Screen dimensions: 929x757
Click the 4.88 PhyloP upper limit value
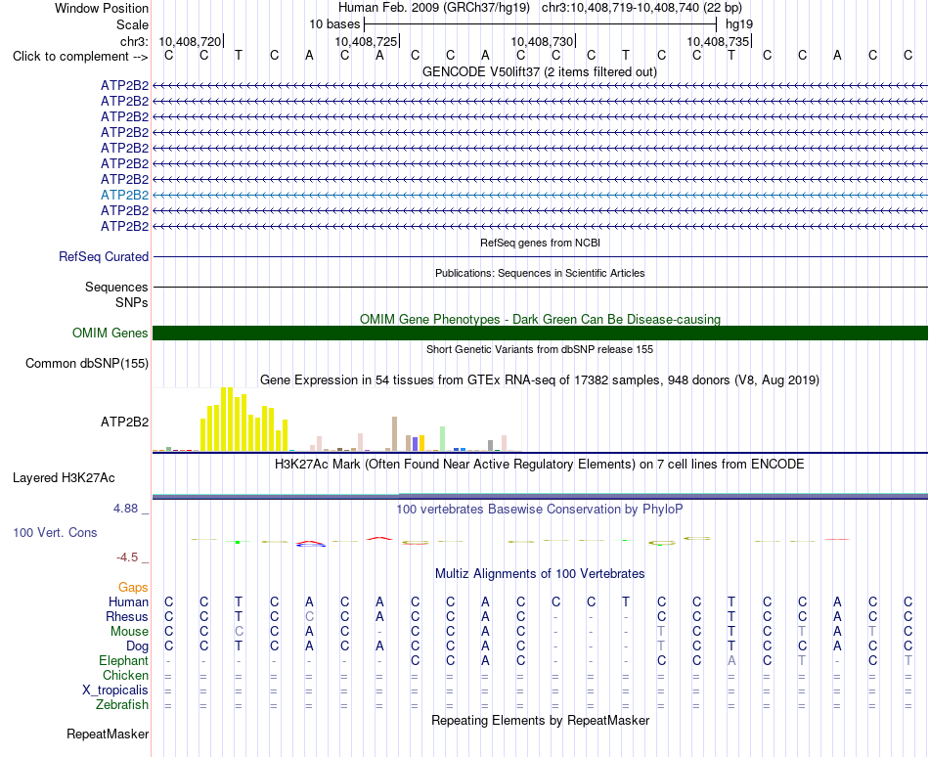pyautogui.click(x=125, y=509)
